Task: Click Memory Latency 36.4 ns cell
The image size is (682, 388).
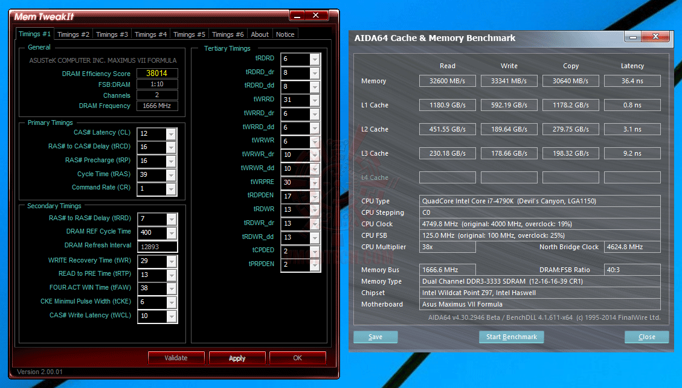Action: [632, 81]
